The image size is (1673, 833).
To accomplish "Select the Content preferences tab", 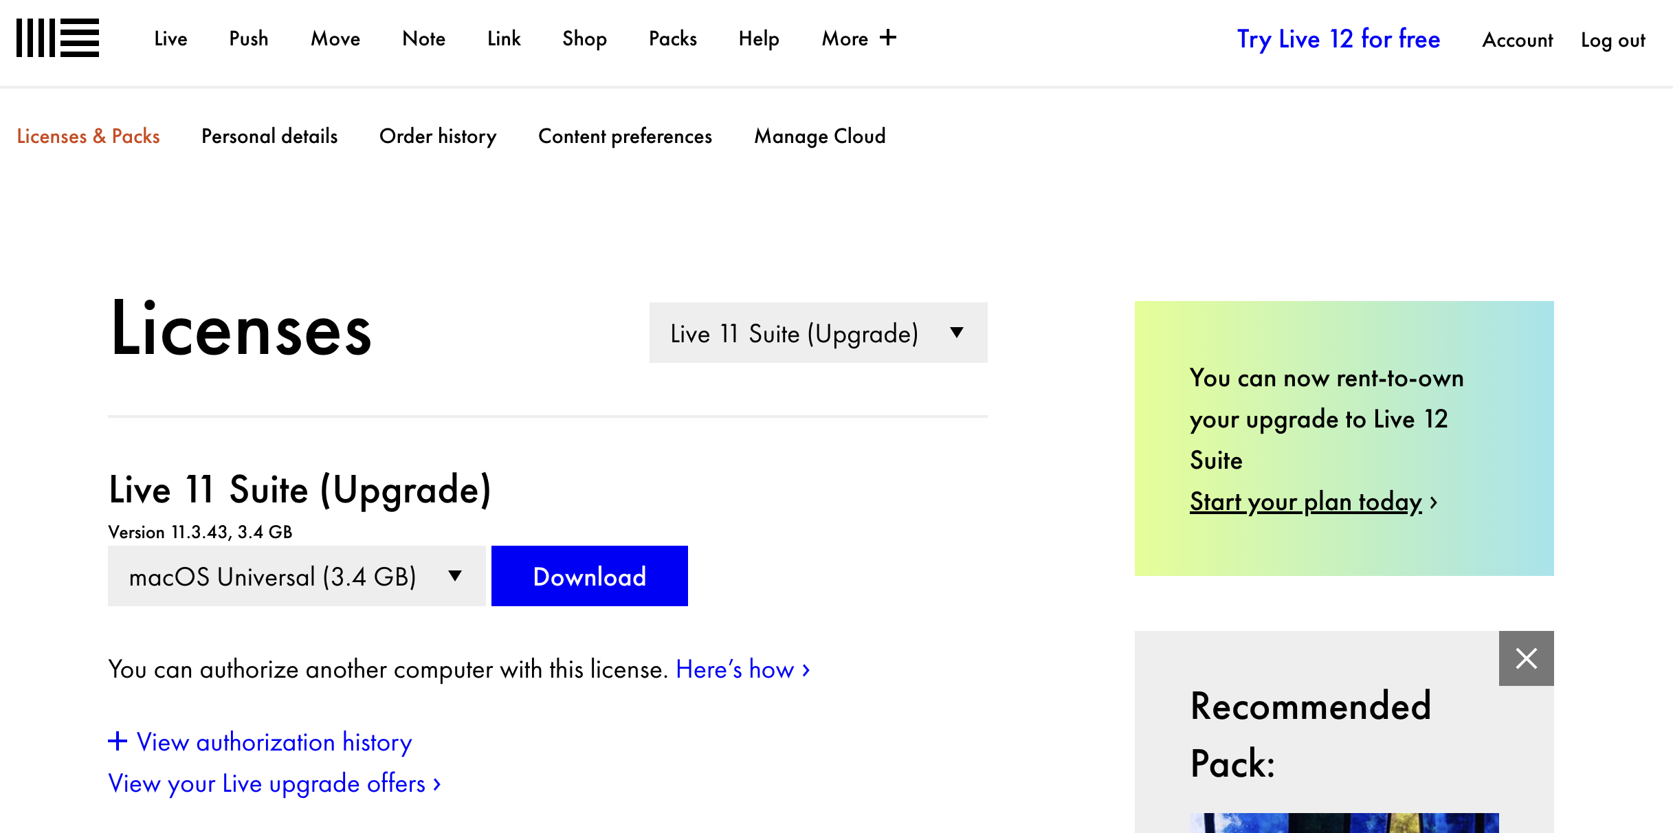I will 625,136.
